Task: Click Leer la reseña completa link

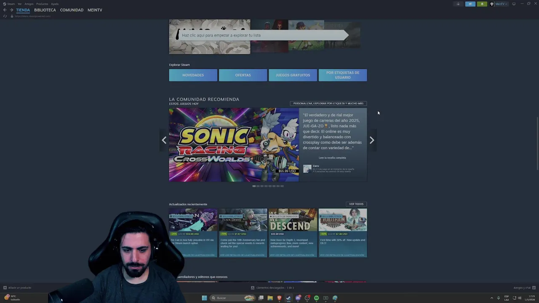Action: click(332, 158)
